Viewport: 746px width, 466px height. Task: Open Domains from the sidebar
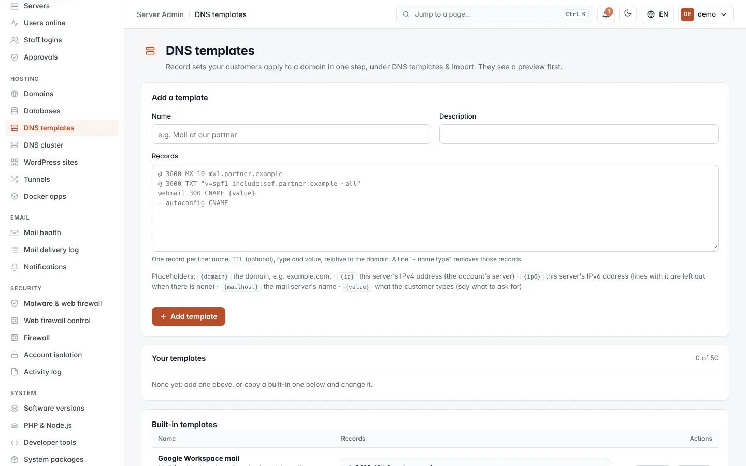62,94
